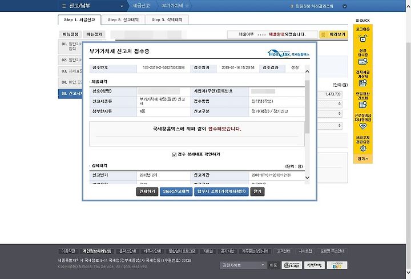Click the 인쇄하기 button in the receipt dialog

[x=147, y=192]
